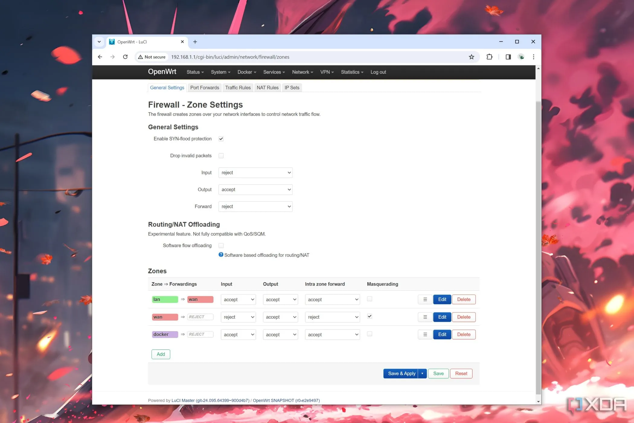Toggle Enable SYN-flood protection checkbox
Image resolution: width=634 pixels, height=423 pixels.
point(221,139)
